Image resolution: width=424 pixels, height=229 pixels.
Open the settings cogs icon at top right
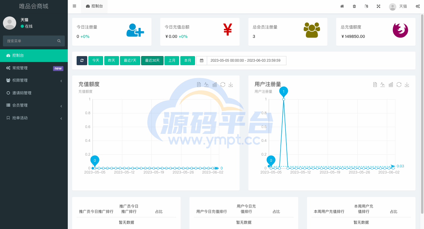point(418,6)
